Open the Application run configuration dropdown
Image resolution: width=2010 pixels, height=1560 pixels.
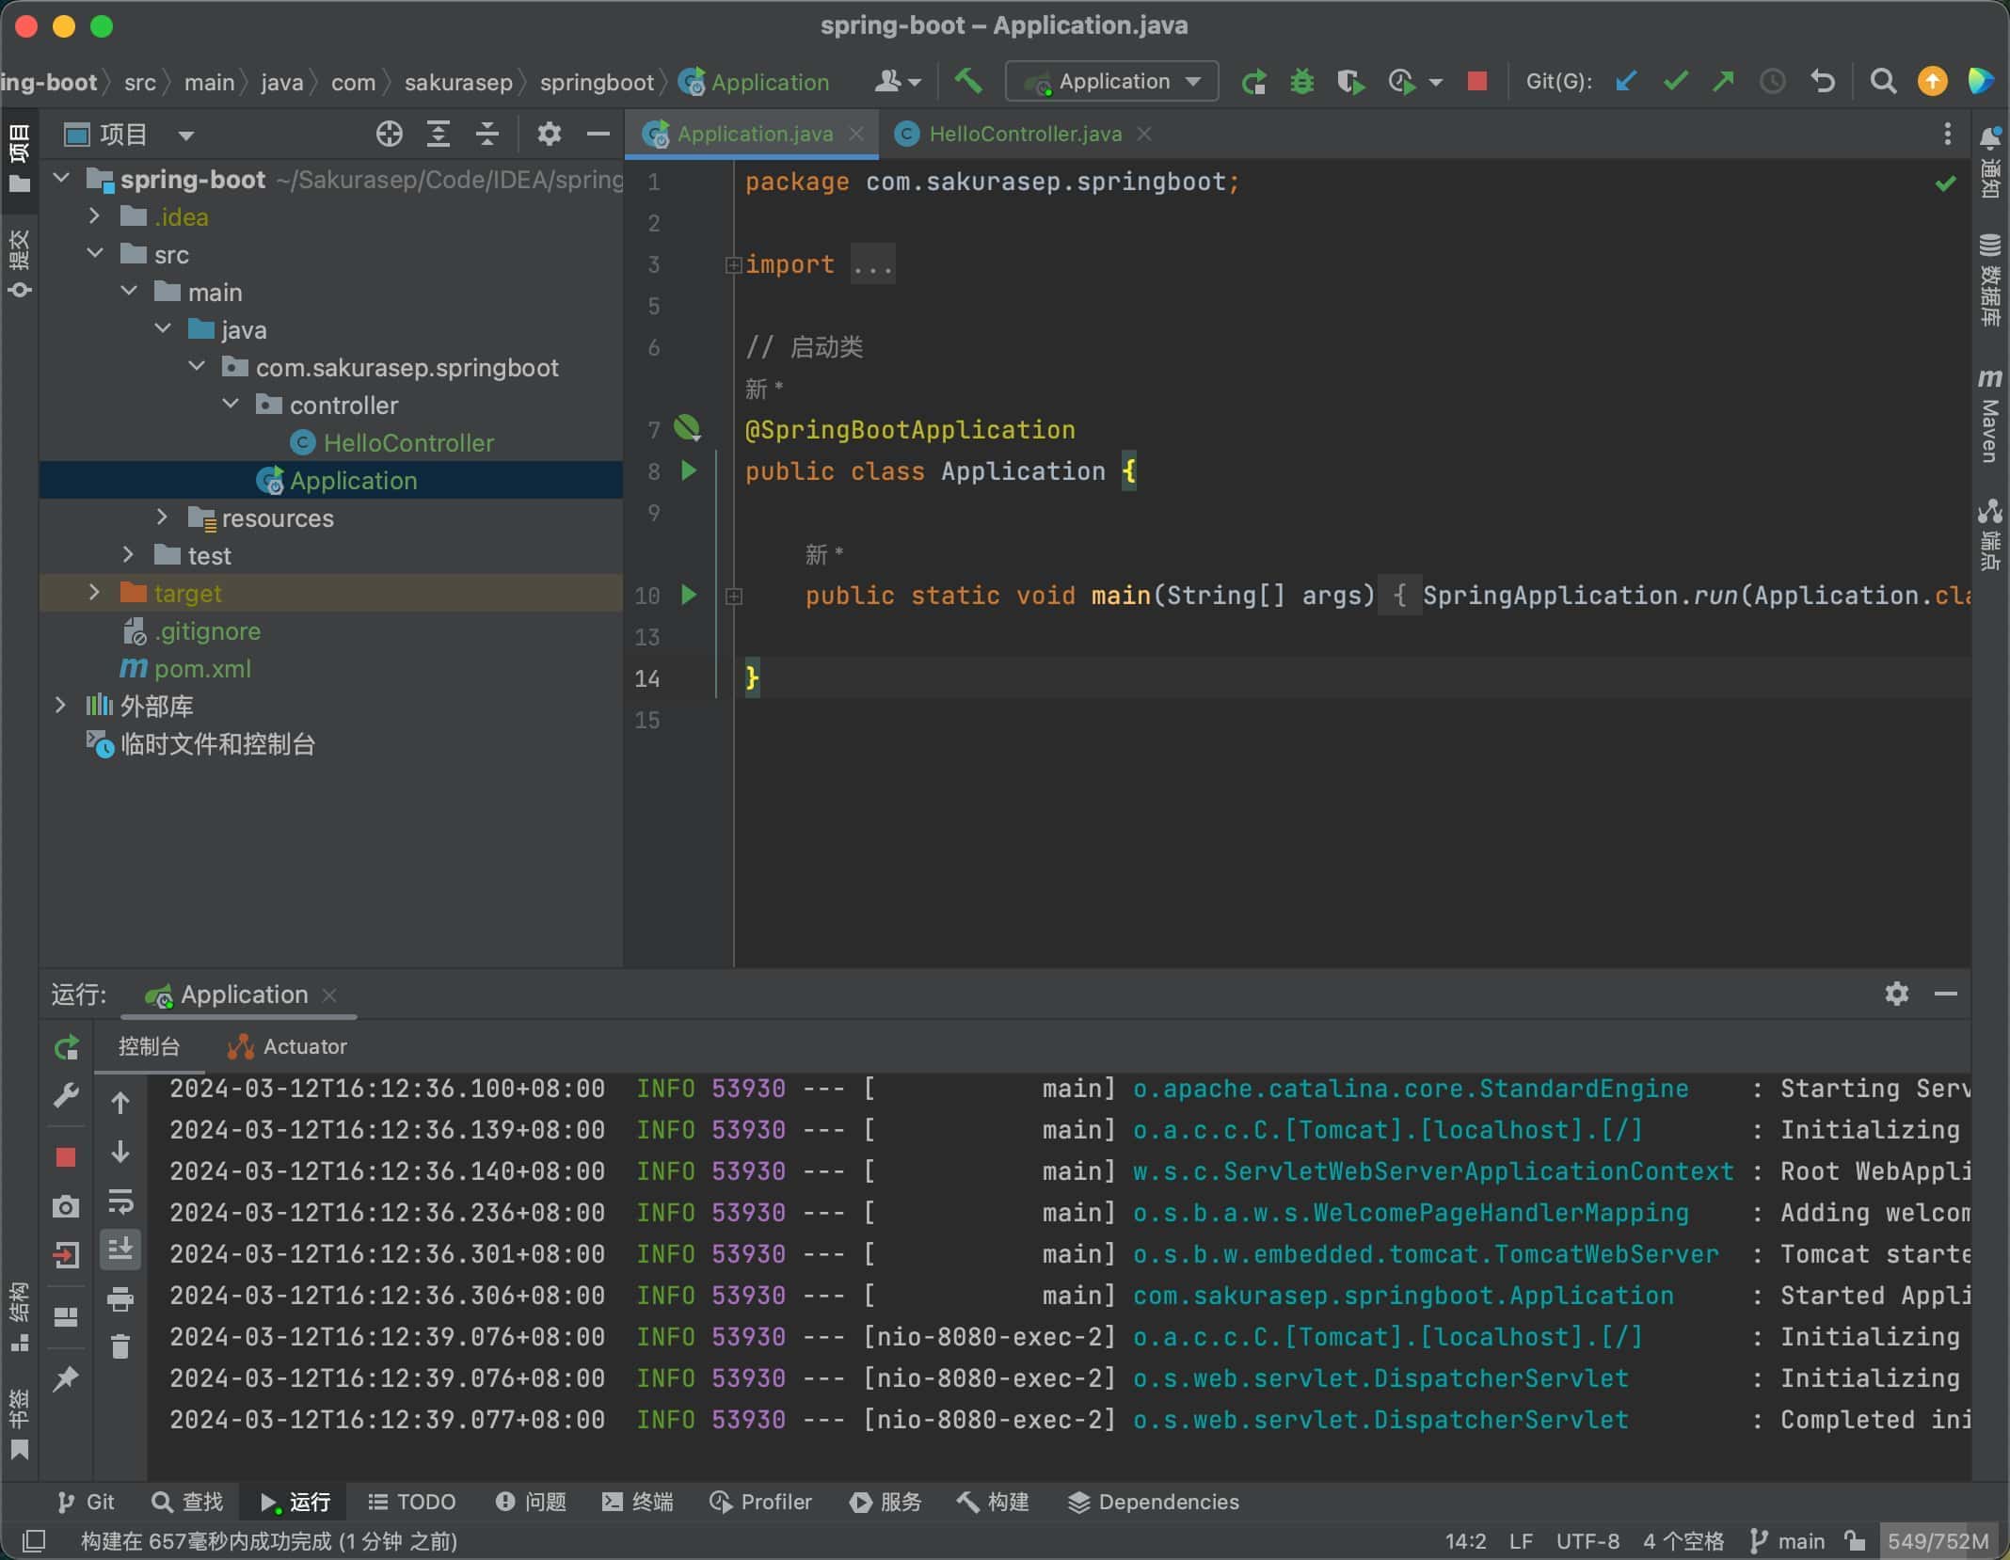click(x=1112, y=82)
